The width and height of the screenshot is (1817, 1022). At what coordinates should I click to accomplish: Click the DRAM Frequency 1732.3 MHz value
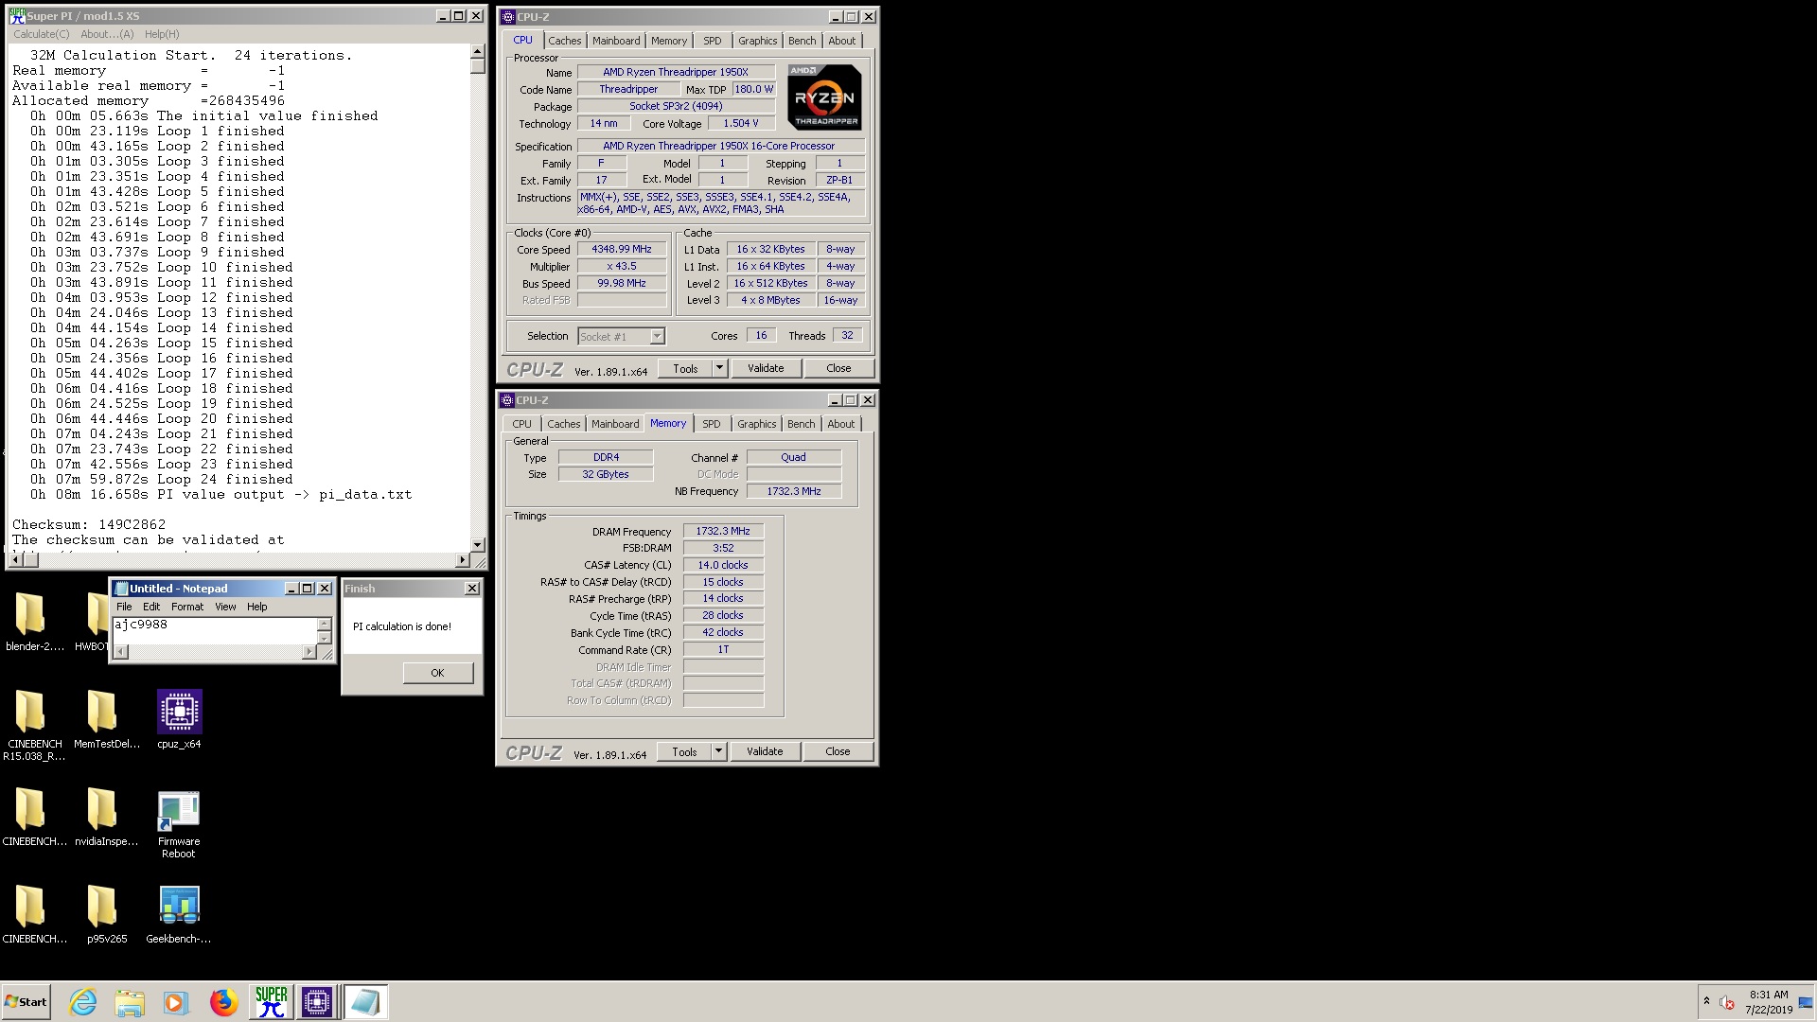point(723,532)
